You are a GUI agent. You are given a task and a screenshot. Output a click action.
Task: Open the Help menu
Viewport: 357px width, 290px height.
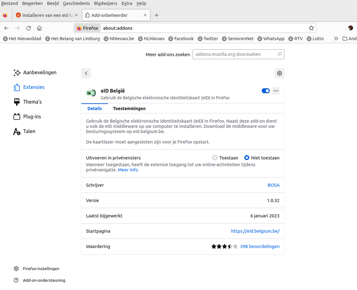click(141, 3)
